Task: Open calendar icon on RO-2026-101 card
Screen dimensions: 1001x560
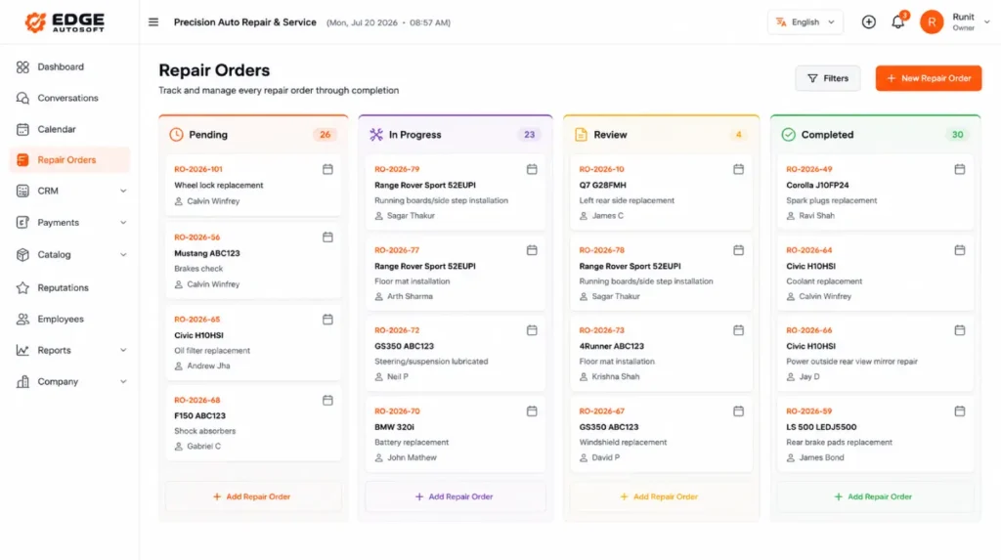Action: point(327,169)
